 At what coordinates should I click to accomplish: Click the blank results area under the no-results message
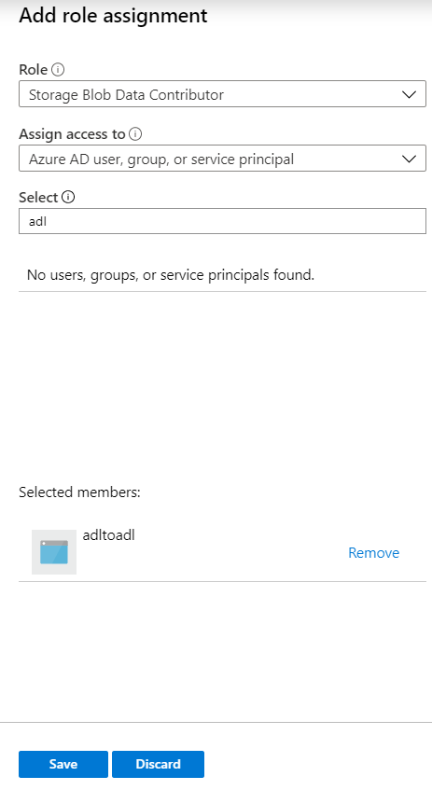coord(222,383)
